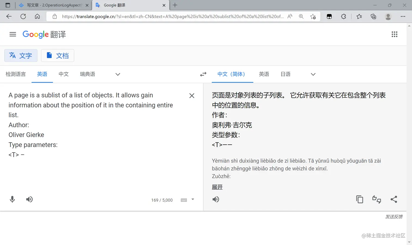The image size is (412, 245).
Task: Listen to the source text
Action: click(29, 199)
